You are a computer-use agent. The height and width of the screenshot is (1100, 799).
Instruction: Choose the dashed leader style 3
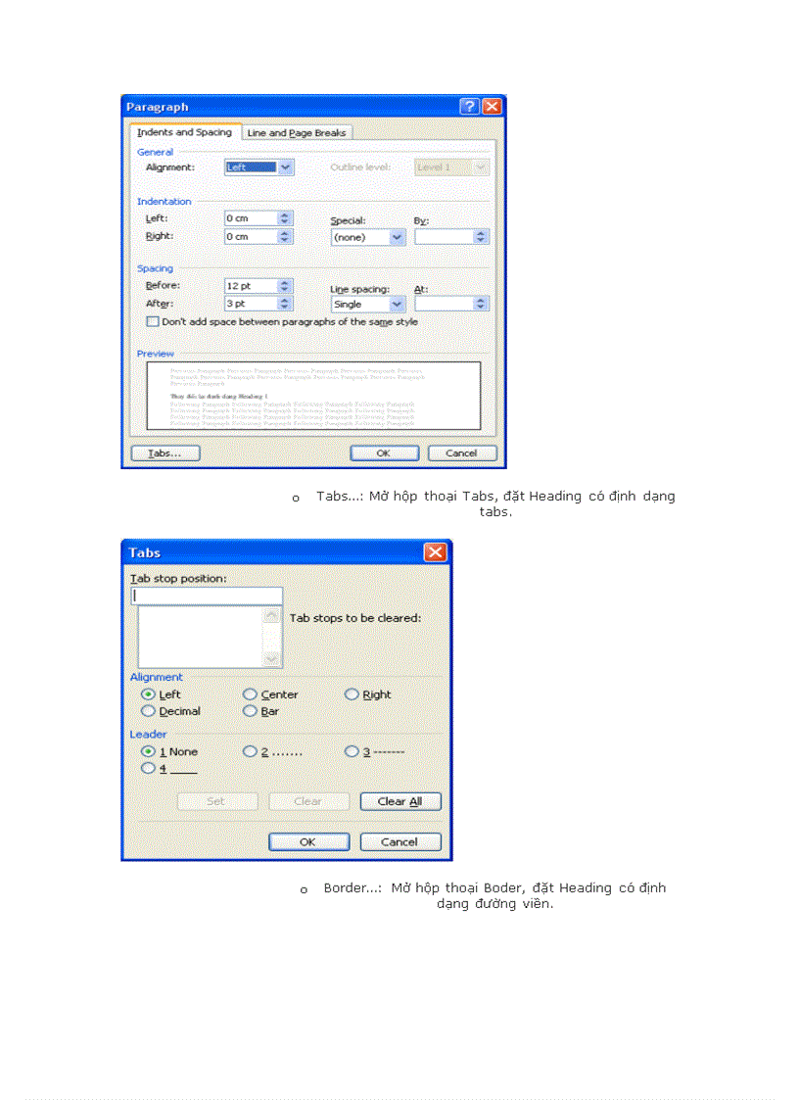tap(351, 751)
